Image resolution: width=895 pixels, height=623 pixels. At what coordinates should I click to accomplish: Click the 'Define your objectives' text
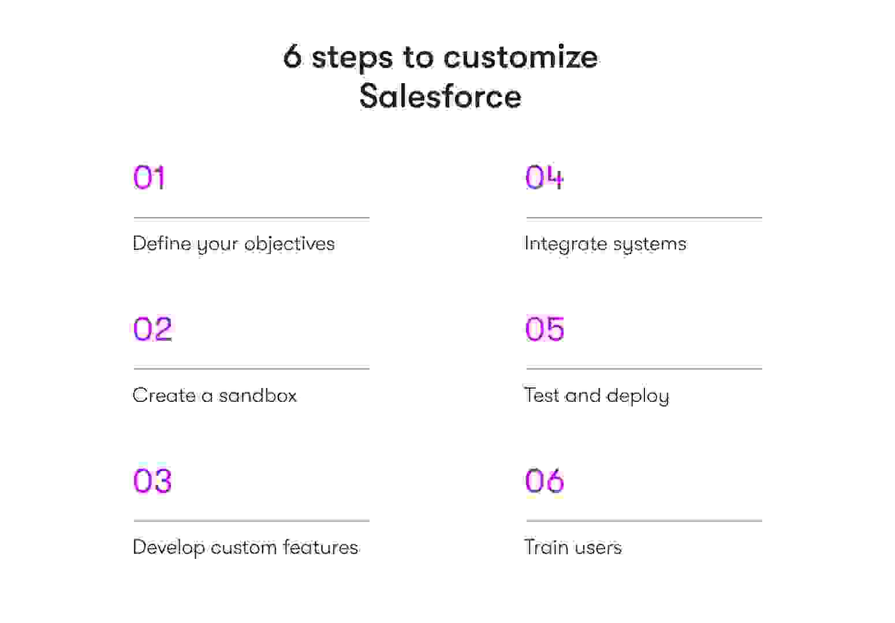click(x=234, y=244)
